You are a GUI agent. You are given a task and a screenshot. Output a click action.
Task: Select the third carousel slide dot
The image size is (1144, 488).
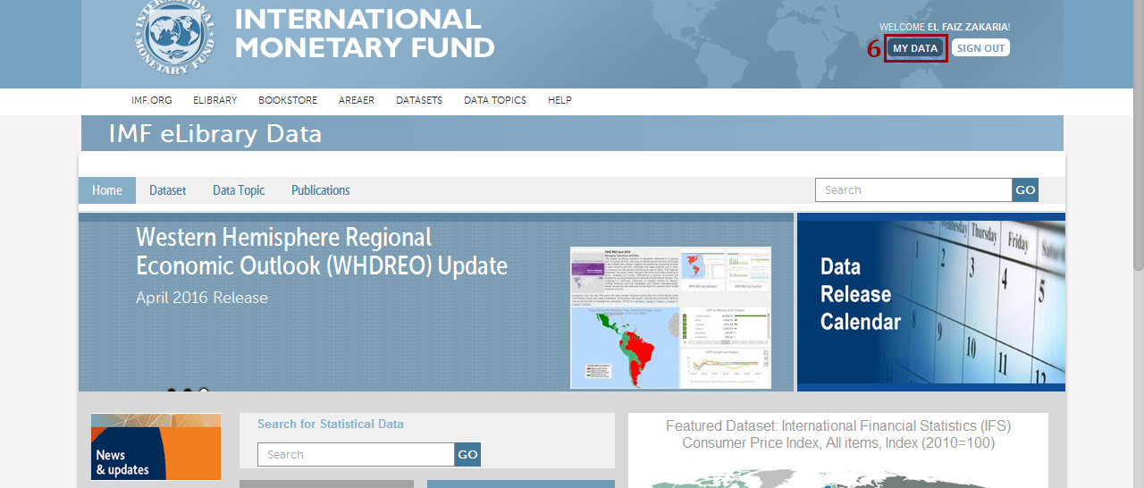point(204,391)
